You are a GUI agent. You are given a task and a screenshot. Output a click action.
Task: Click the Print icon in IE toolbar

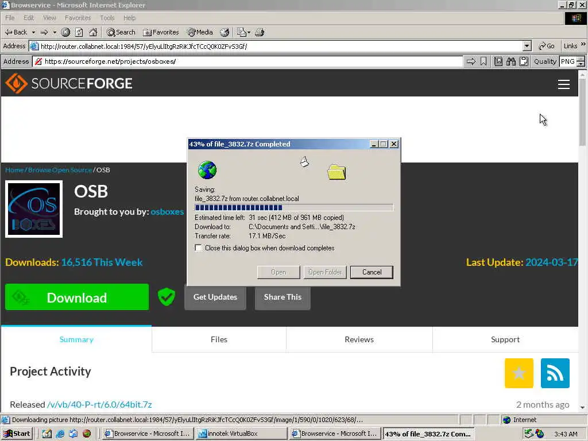[x=260, y=32]
